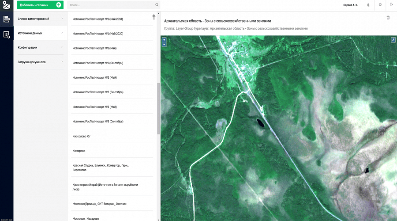
Task: Click the map logo icon in sidebar
Action: (x=6, y=5)
